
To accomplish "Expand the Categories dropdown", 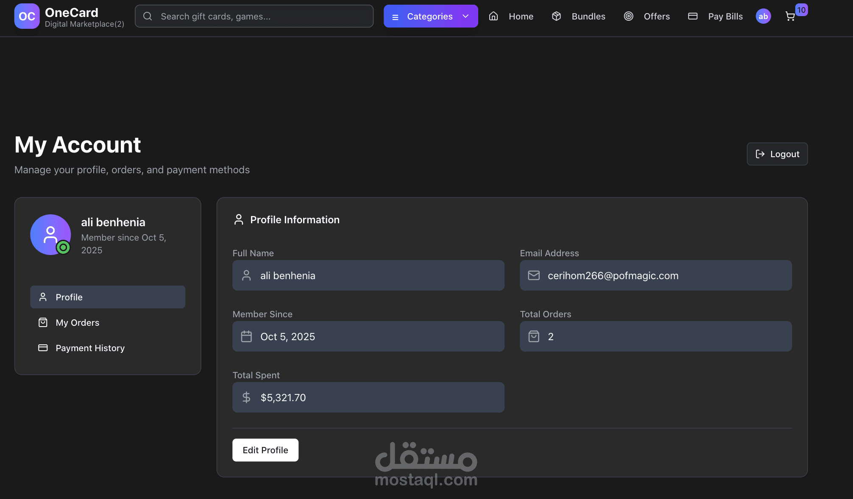I will pyautogui.click(x=430, y=17).
